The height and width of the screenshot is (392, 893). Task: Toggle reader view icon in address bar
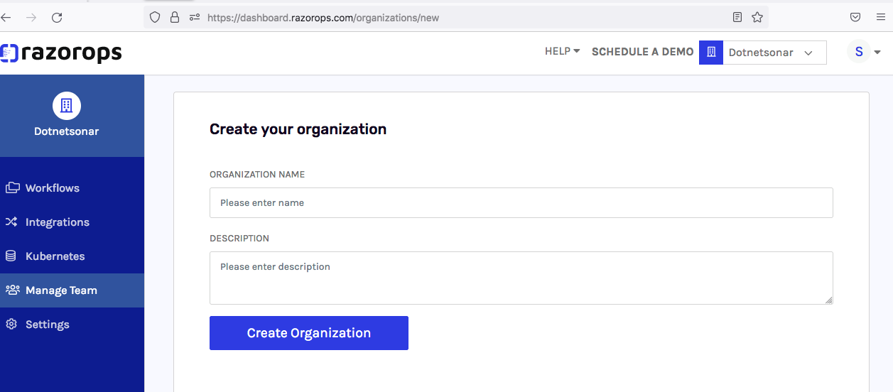[737, 17]
